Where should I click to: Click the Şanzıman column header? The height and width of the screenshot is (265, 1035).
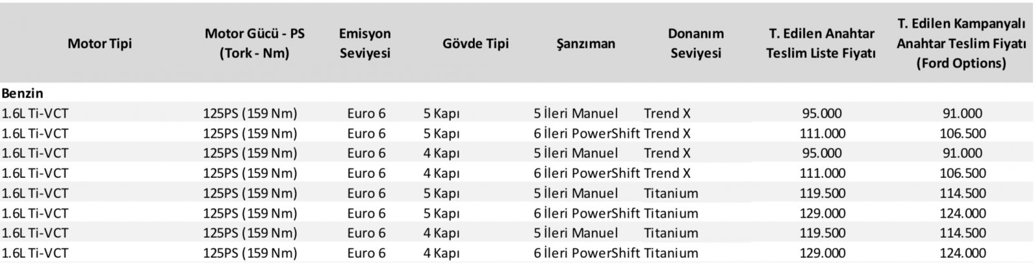pyautogui.click(x=585, y=44)
